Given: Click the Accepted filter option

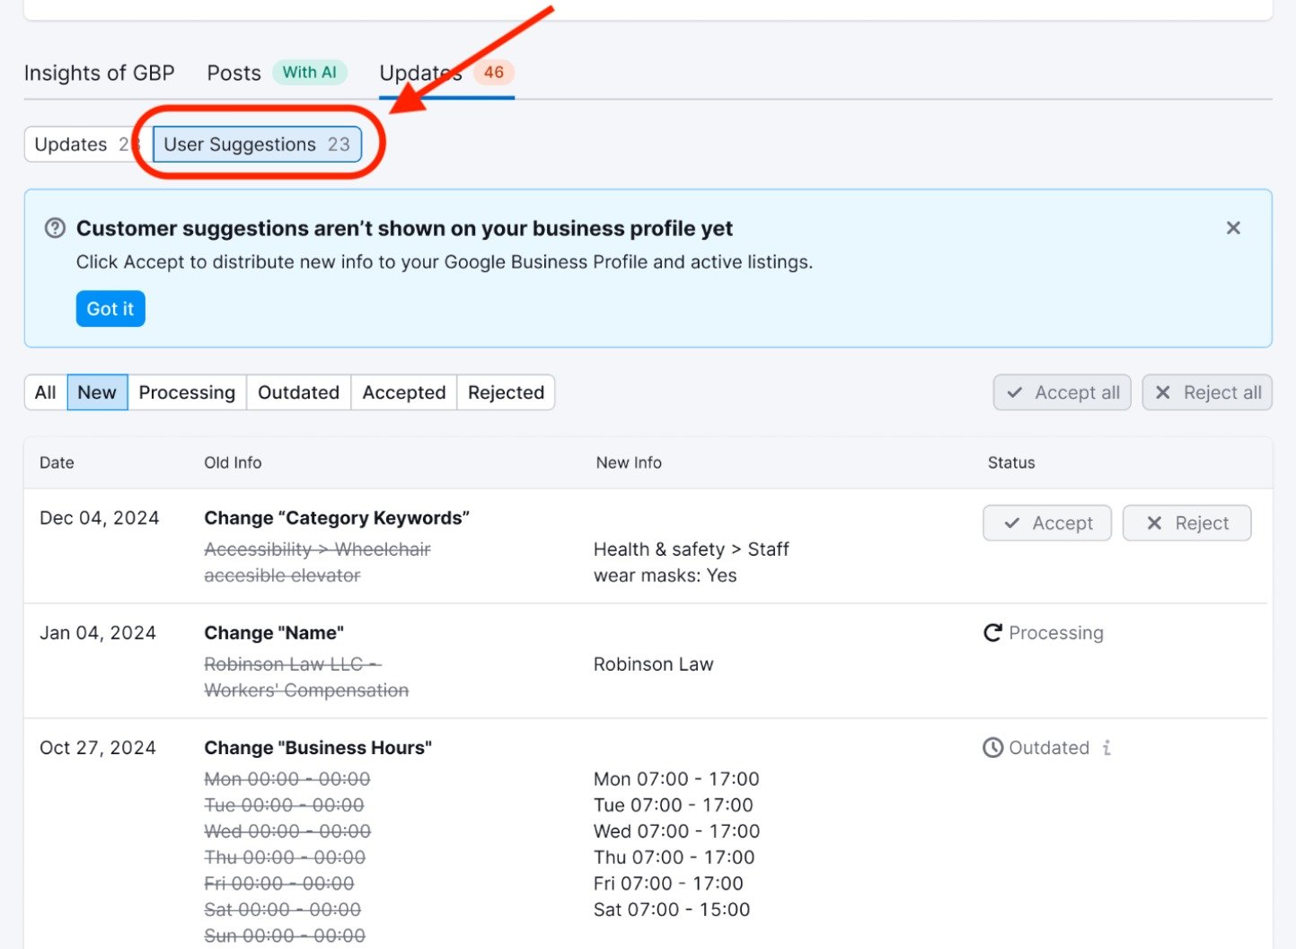Looking at the screenshot, I should click(403, 392).
